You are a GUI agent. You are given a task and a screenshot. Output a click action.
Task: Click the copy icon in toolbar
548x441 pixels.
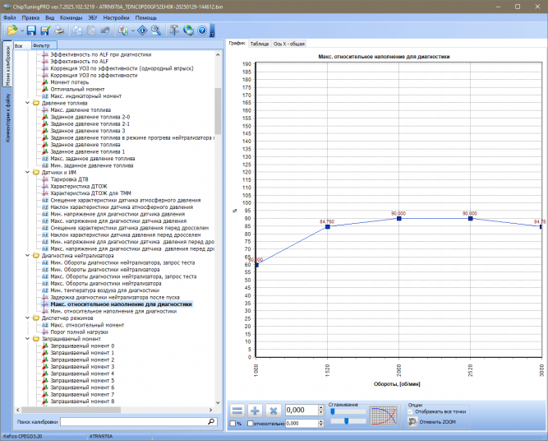[77, 30]
